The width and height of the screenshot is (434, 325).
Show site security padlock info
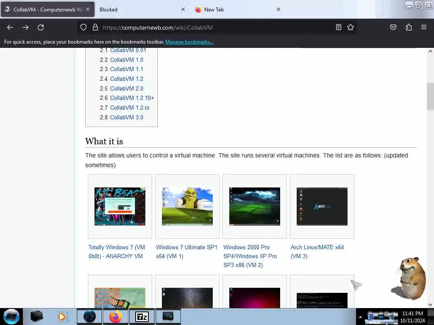pos(95,28)
